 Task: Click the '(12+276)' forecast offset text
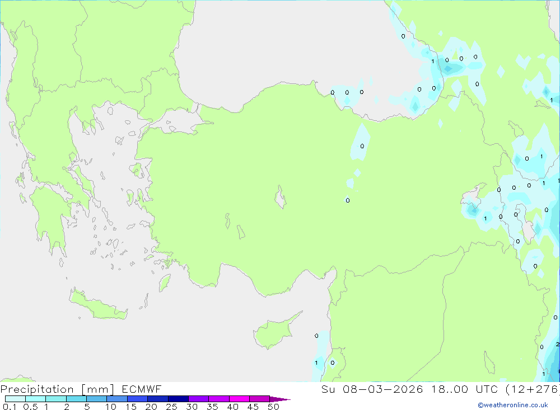[533, 389]
